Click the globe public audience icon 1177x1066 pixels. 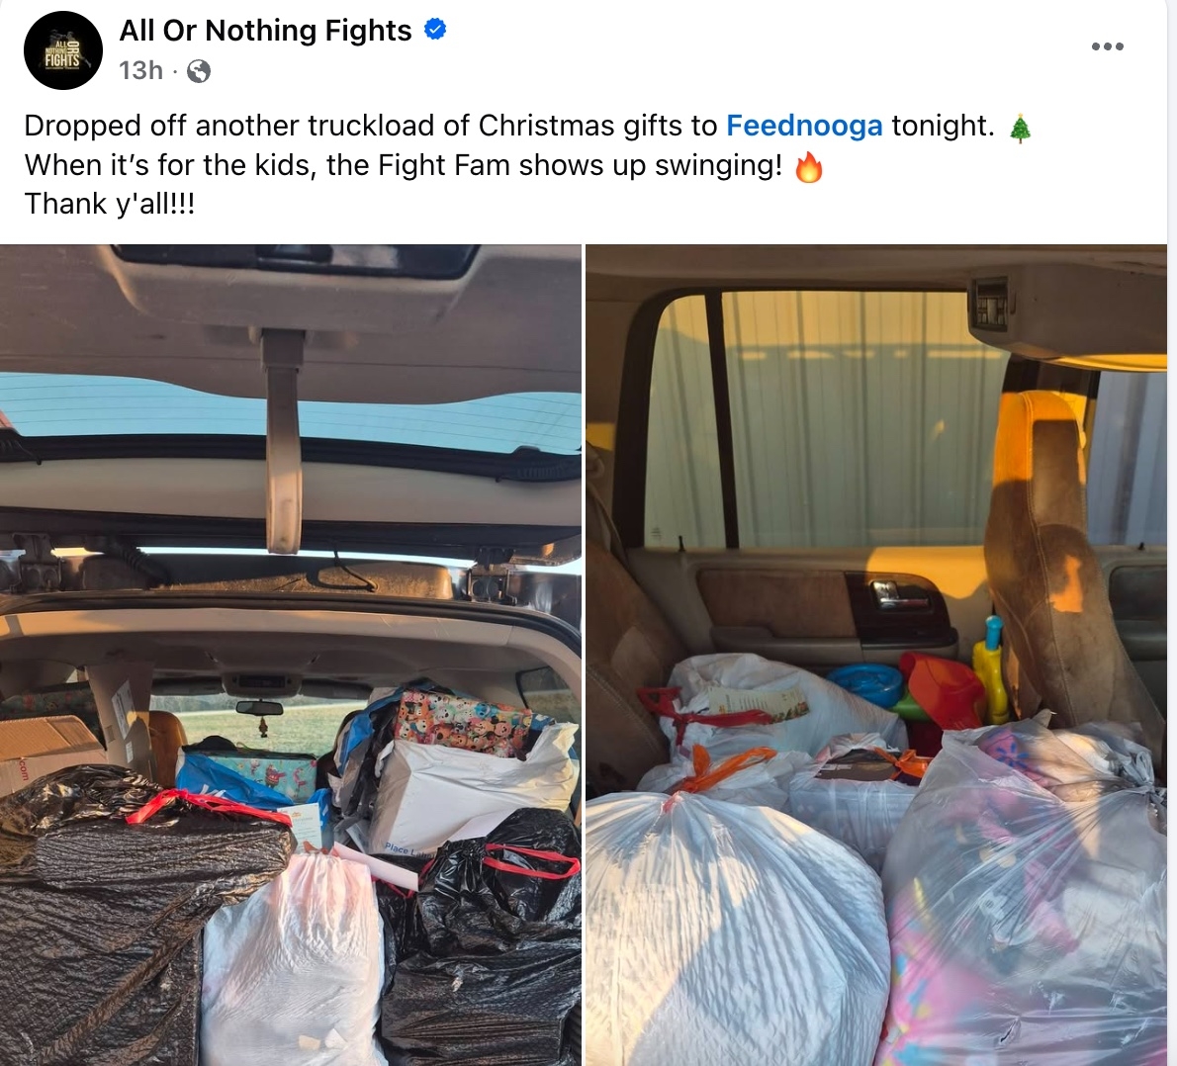198,71
